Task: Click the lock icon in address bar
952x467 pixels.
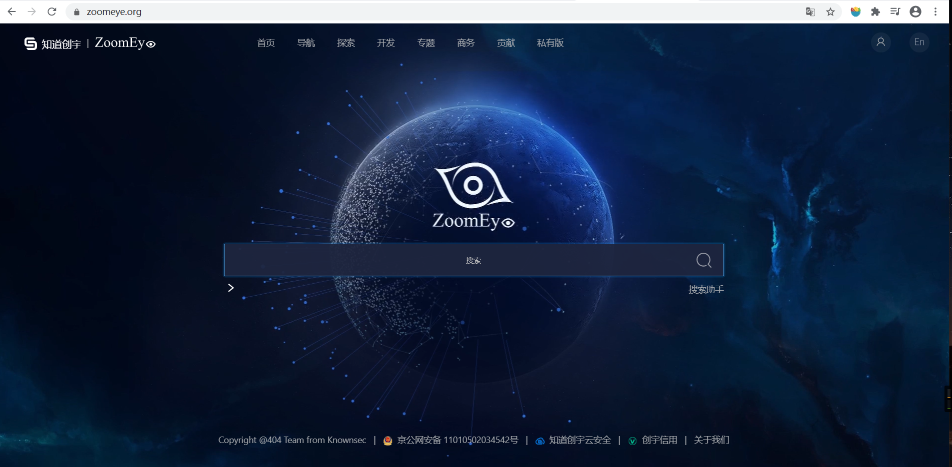Action: tap(76, 12)
